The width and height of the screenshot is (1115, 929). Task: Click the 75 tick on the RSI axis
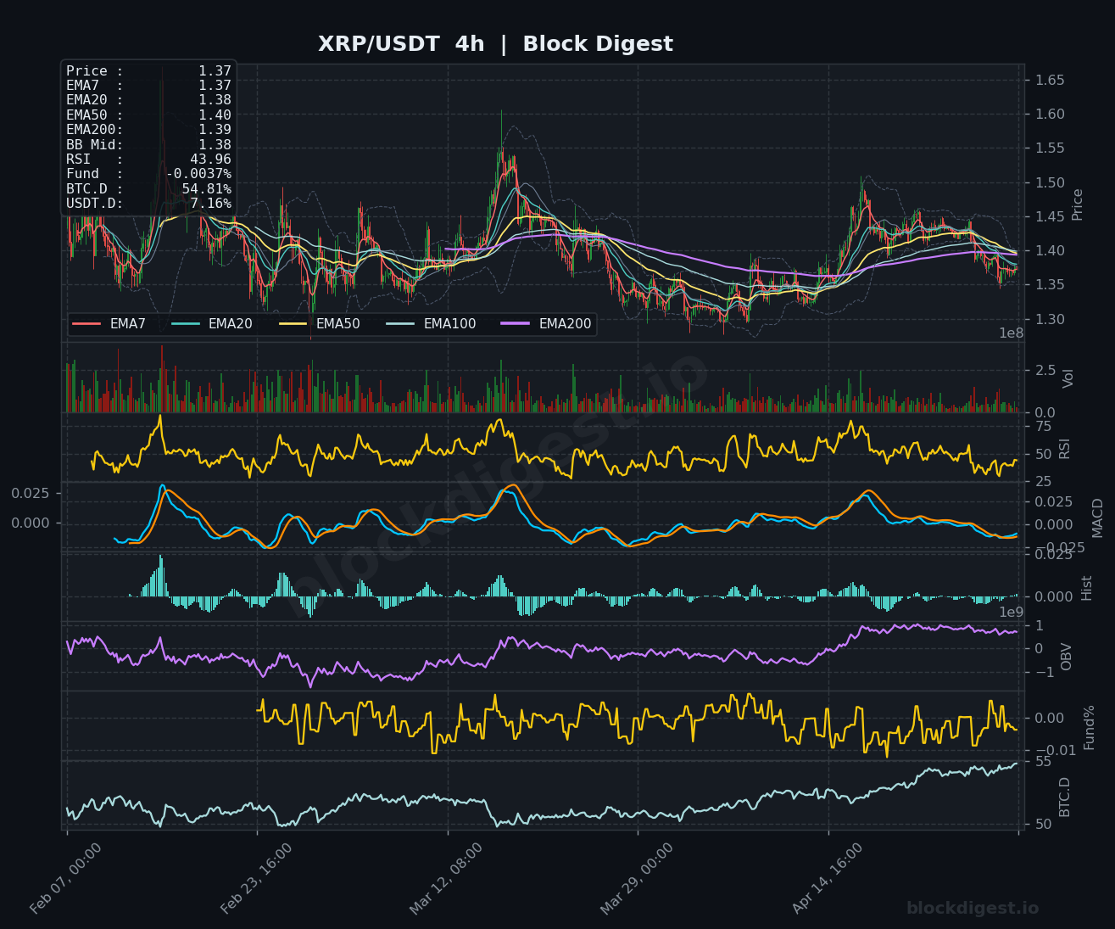[x=1043, y=426]
